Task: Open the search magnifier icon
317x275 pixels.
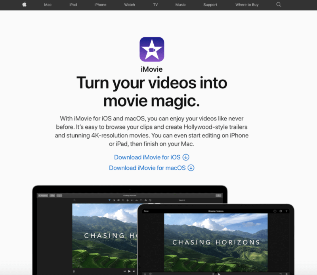Action: click(x=279, y=4)
